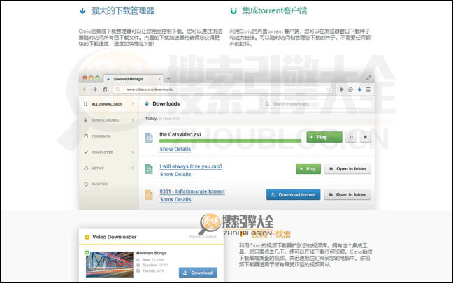Click the 强大的下载管理器 heading
Screen dimensions: 453x283
[123, 11]
